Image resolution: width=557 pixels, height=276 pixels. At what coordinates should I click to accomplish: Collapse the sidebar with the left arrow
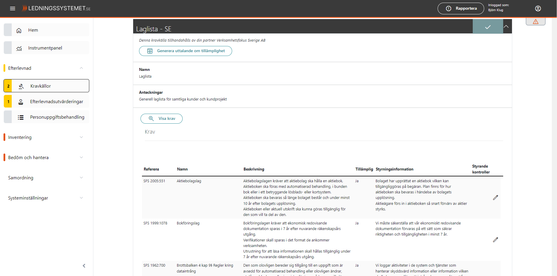(84, 266)
